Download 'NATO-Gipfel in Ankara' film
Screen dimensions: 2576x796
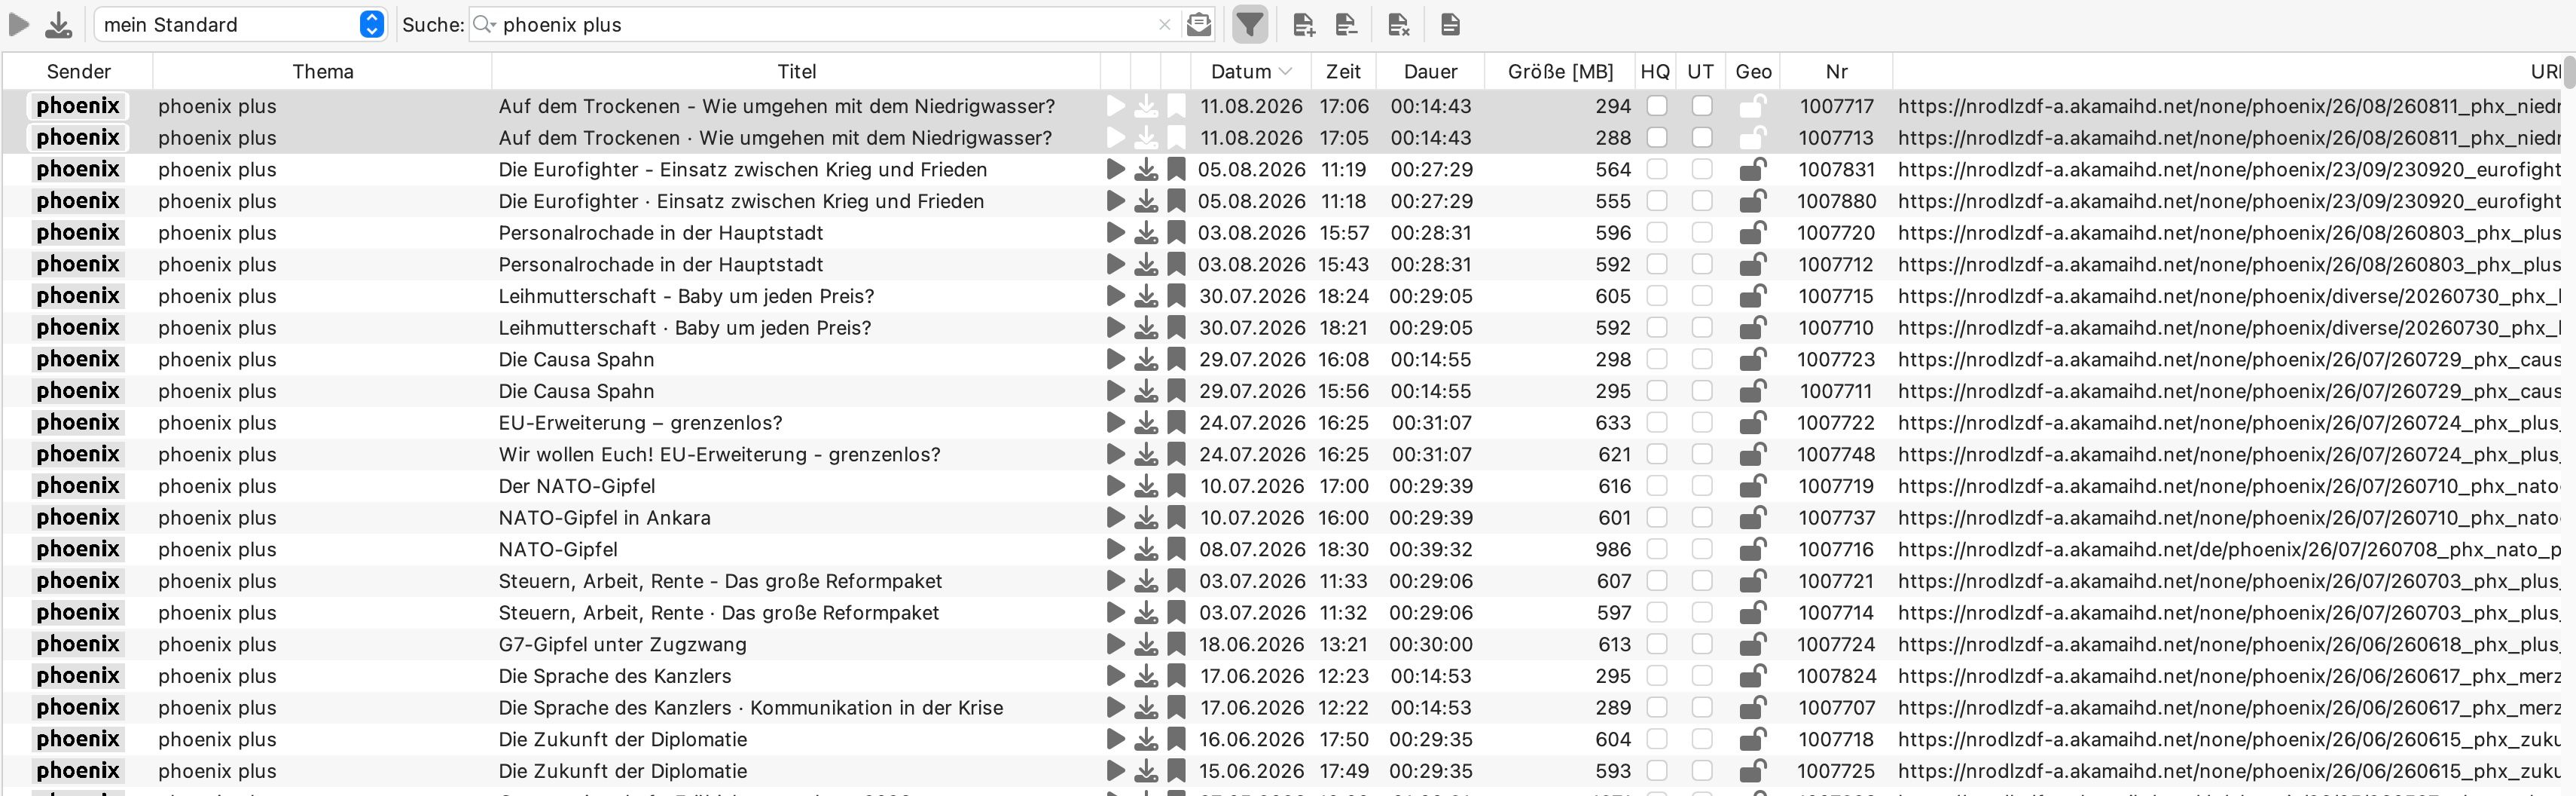pyautogui.click(x=1146, y=519)
